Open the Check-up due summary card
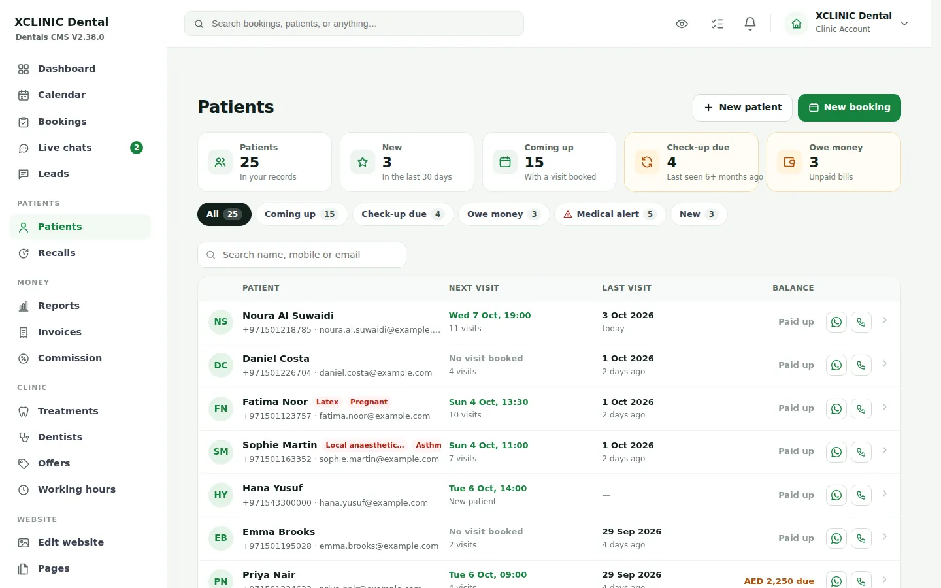Image resolution: width=941 pixels, height=588 pixels. click(x=691, y=162)
